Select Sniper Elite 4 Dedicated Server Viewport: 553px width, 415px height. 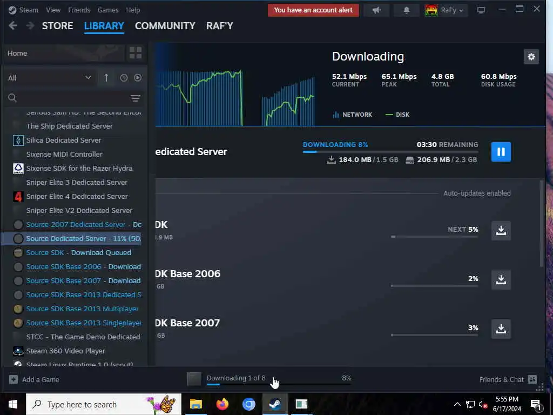(77, 196)
